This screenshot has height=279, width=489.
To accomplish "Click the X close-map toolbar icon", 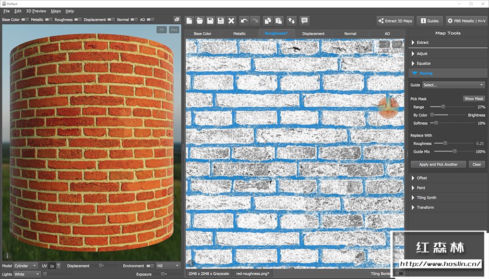I will pyautogui.click(x=231, y=21).
